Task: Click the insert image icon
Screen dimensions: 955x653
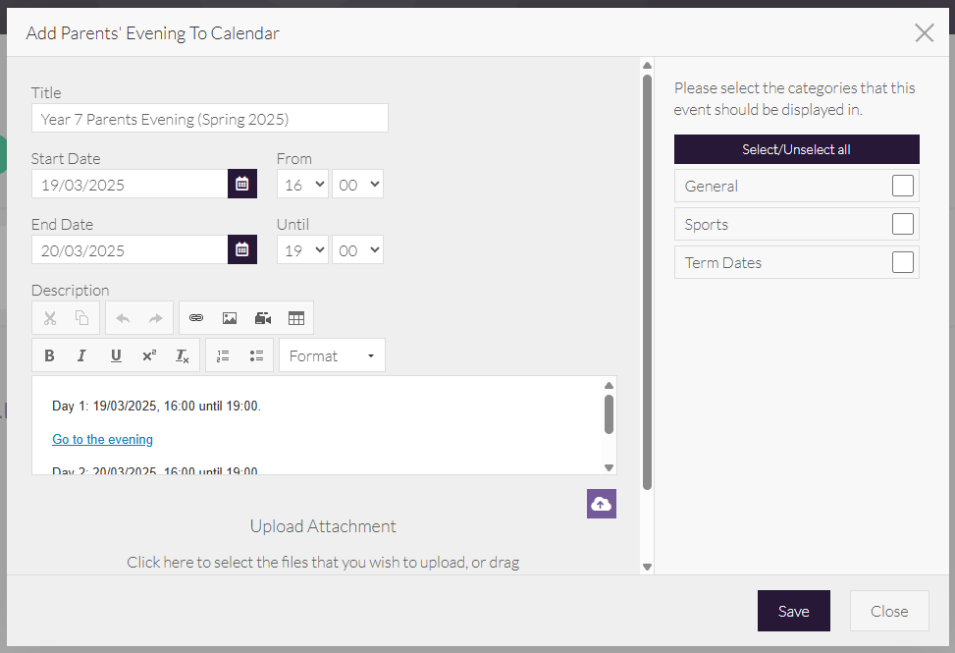Action: tap(230, 318)
